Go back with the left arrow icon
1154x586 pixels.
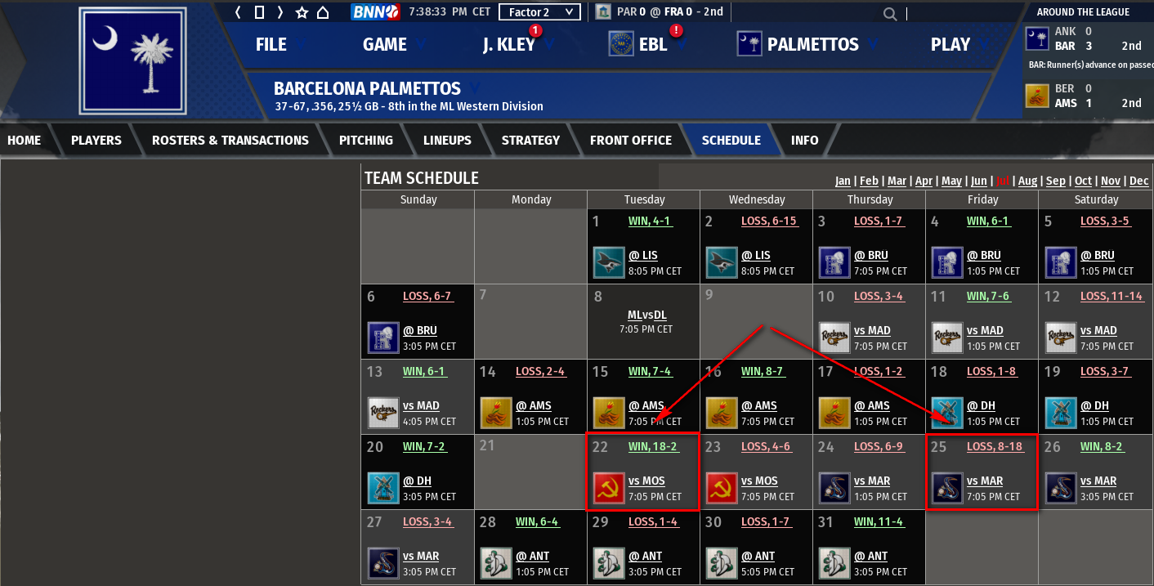click(x=238, y=12)
